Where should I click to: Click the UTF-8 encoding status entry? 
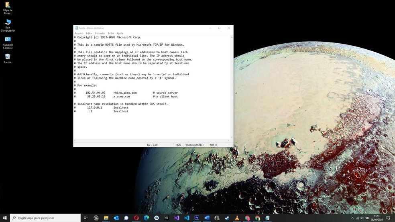(x=214, y=145)
